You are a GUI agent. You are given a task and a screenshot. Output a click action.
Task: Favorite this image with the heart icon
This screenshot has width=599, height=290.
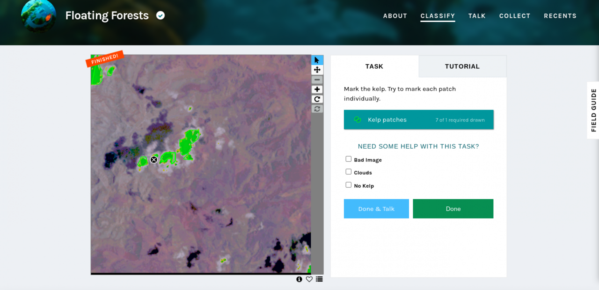309,279
